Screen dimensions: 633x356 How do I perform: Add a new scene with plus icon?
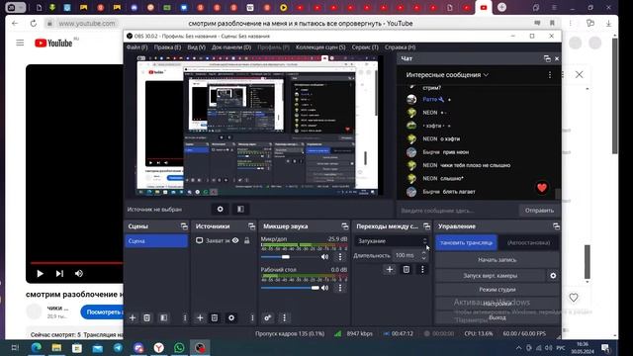133,318
